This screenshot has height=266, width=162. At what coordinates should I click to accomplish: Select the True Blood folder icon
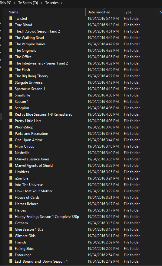[x=11, y=25]
